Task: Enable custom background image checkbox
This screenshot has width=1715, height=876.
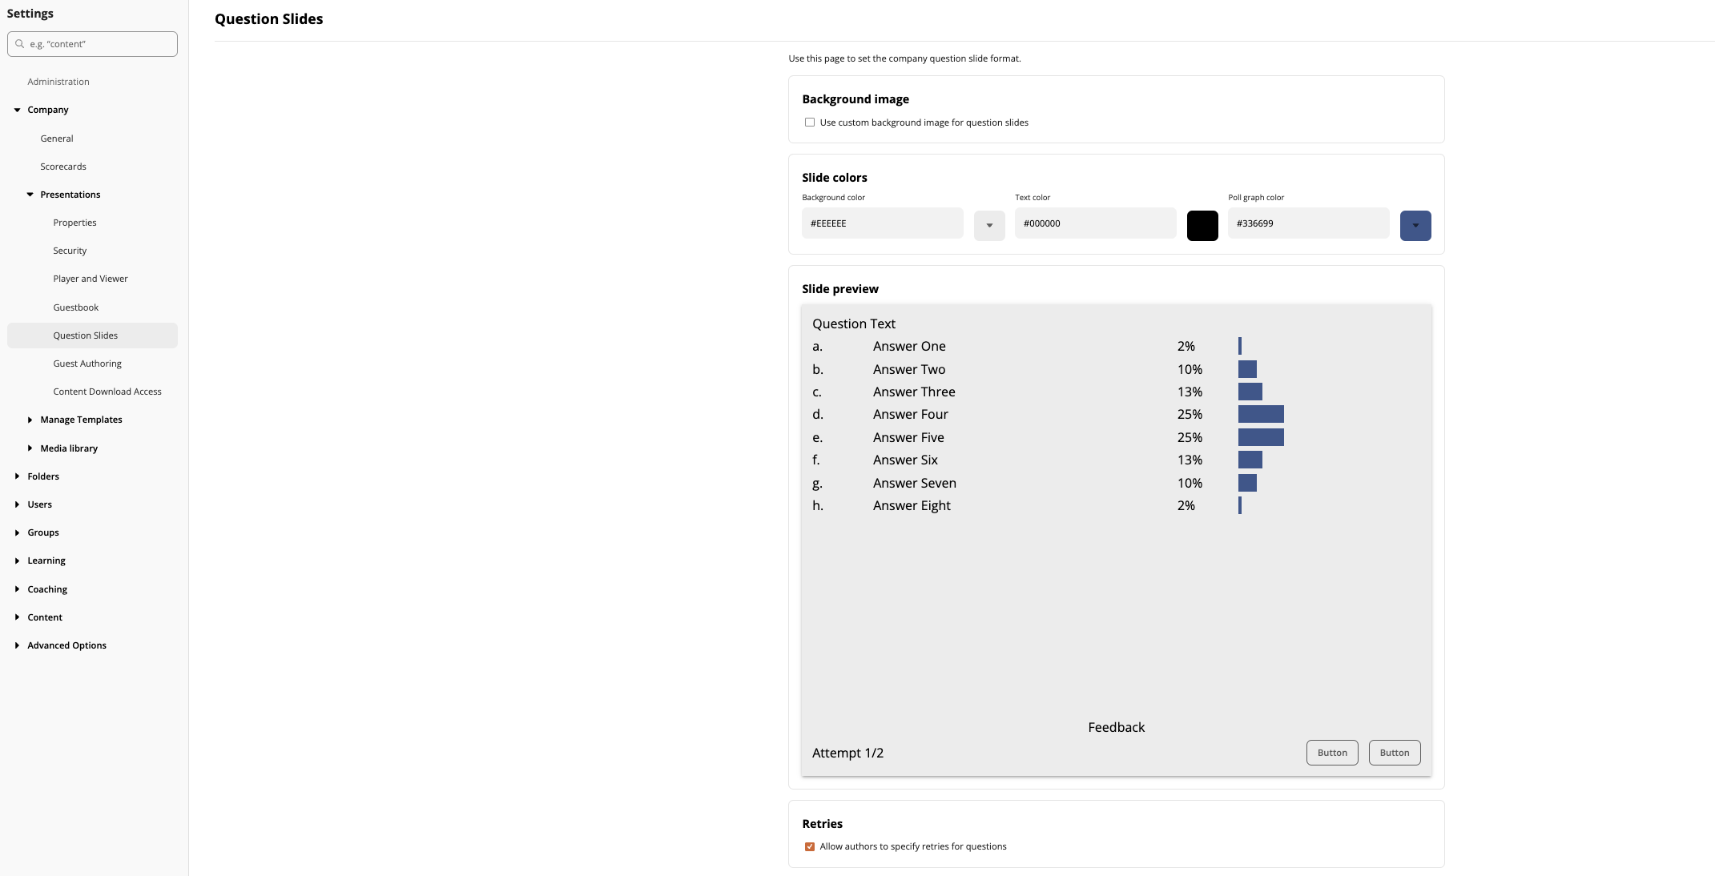Action: (810, 123)
